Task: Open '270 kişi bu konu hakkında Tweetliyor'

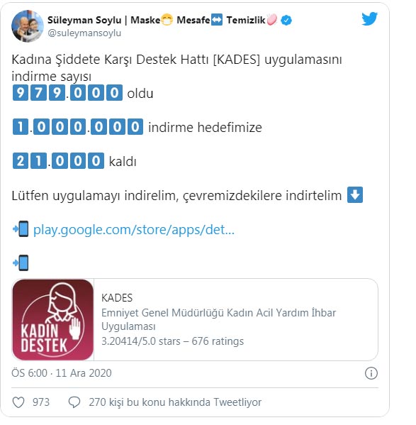Action: (175, 402)
